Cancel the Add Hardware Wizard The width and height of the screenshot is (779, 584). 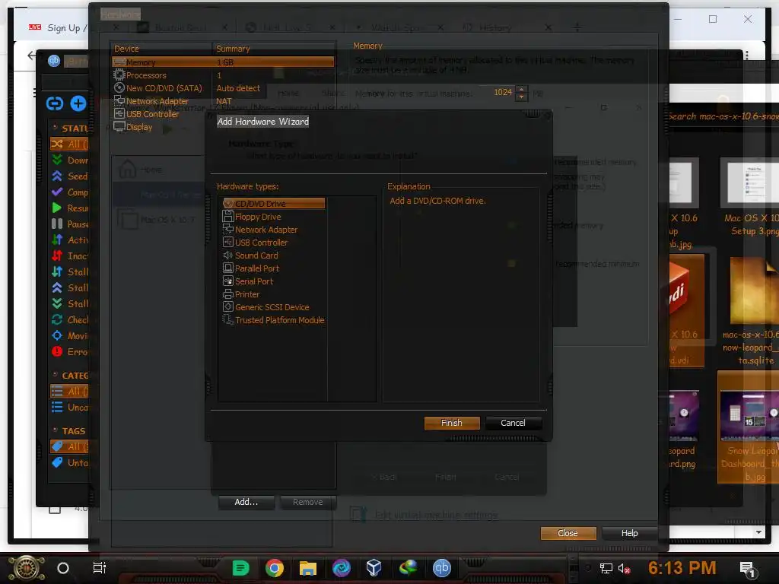[x=513, y=423]
